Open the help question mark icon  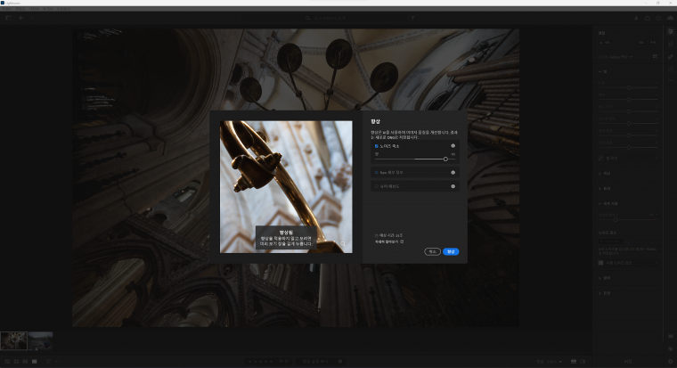pos(658,18)
